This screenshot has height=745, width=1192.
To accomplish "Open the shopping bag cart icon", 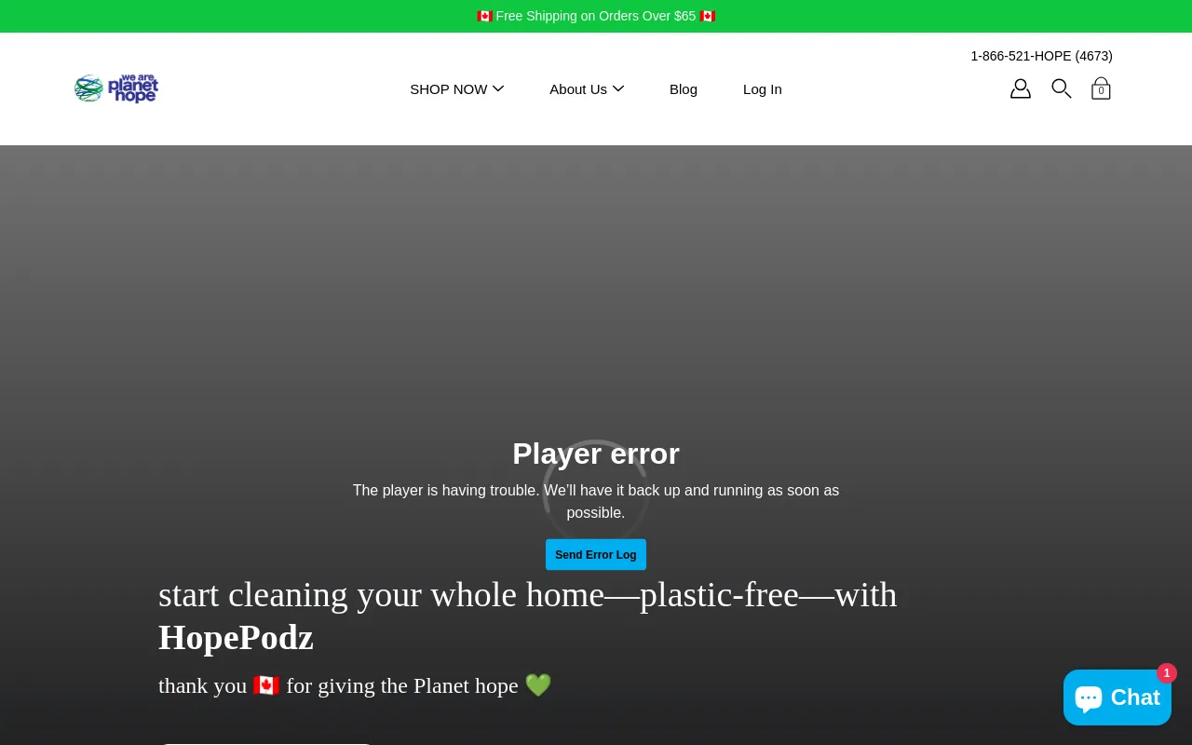I will (x=1101, y=88).
